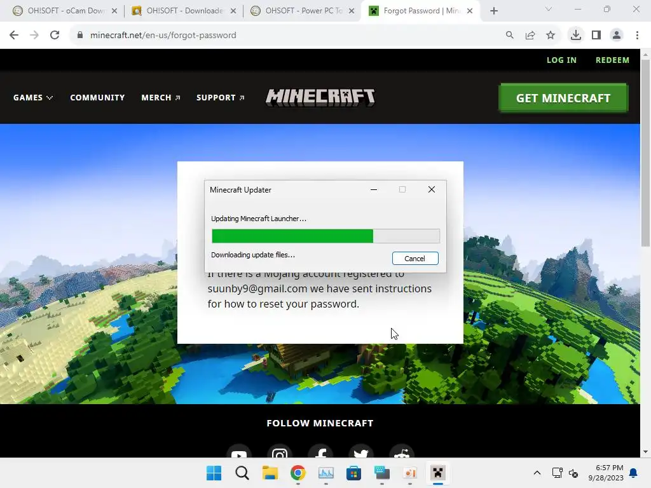Open Minecraft's Facebook social icon
This screenshot has width=651, height=488.
320,452
